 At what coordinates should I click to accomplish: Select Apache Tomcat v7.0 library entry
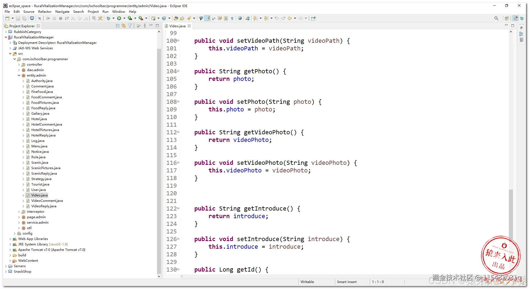point(52,250)
